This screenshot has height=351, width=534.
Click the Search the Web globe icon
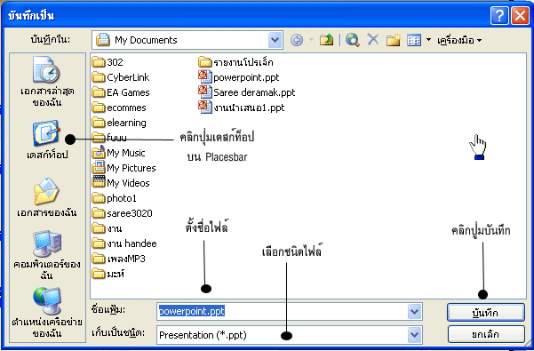[x=353, y=40]
